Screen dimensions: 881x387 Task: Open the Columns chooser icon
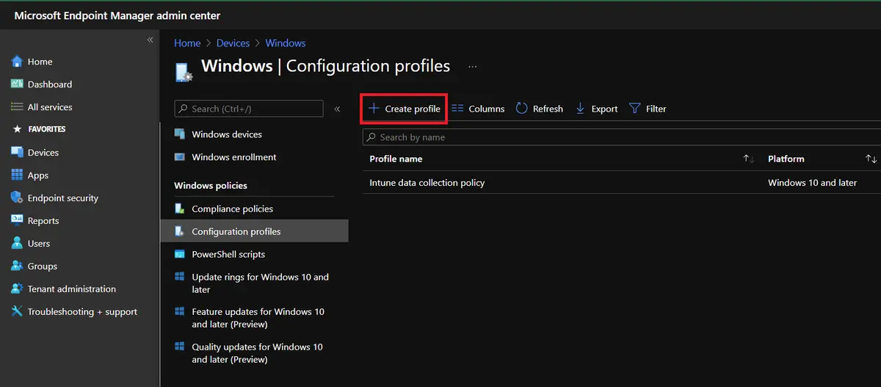(x=457, y=109)
